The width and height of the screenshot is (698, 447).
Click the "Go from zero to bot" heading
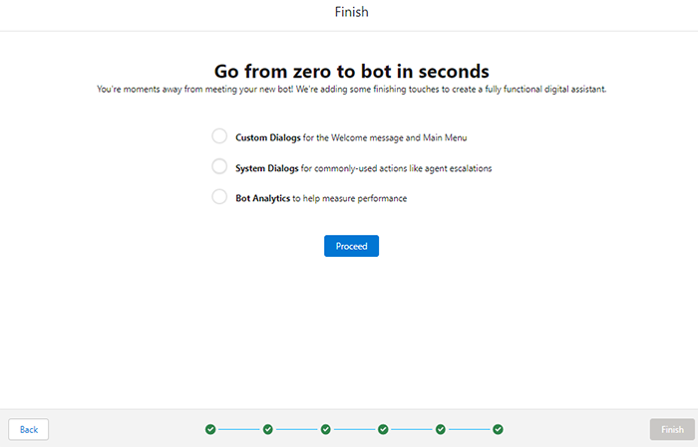(352, 71)
